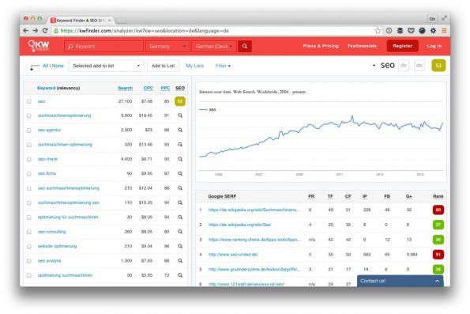Click the Register button

(x=402, y=46)
